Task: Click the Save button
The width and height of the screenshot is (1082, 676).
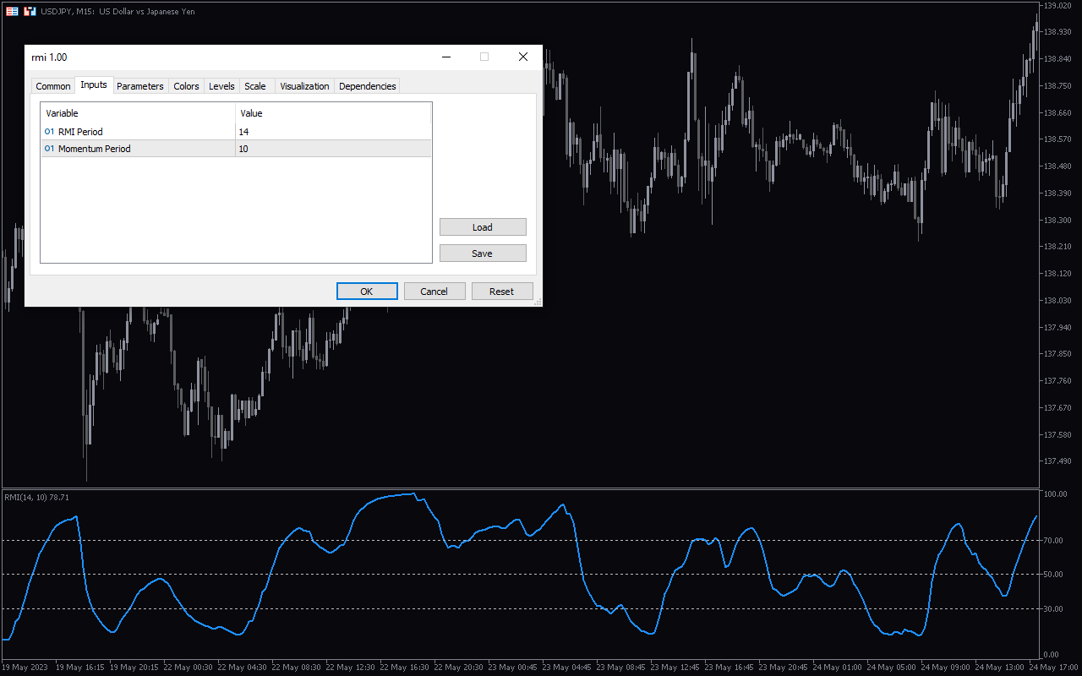Action: pos(483,253)
